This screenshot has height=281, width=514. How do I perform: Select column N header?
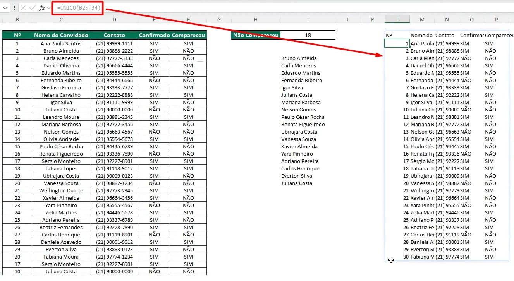coord(447,19)
